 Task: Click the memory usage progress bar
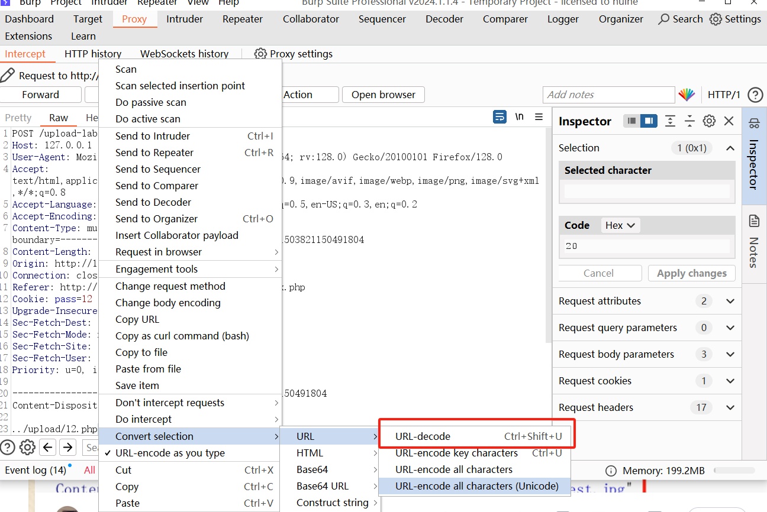736,471
